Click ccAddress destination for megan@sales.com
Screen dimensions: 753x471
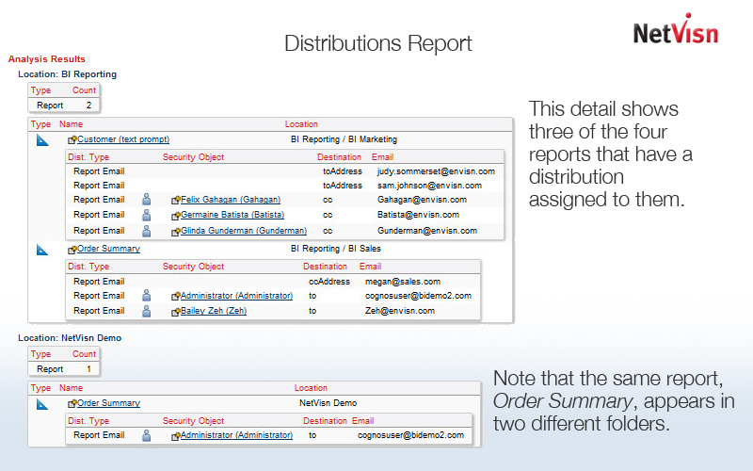[328, 281]
